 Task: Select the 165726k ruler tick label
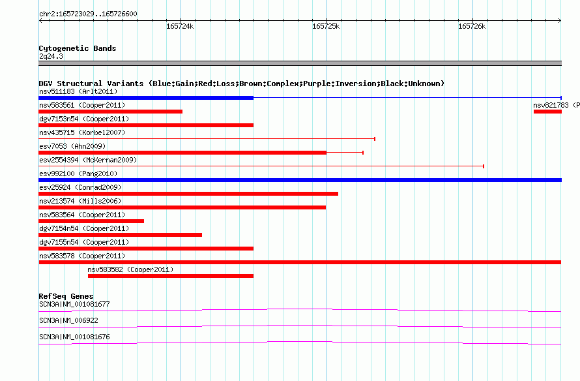(x=472, y=26)
